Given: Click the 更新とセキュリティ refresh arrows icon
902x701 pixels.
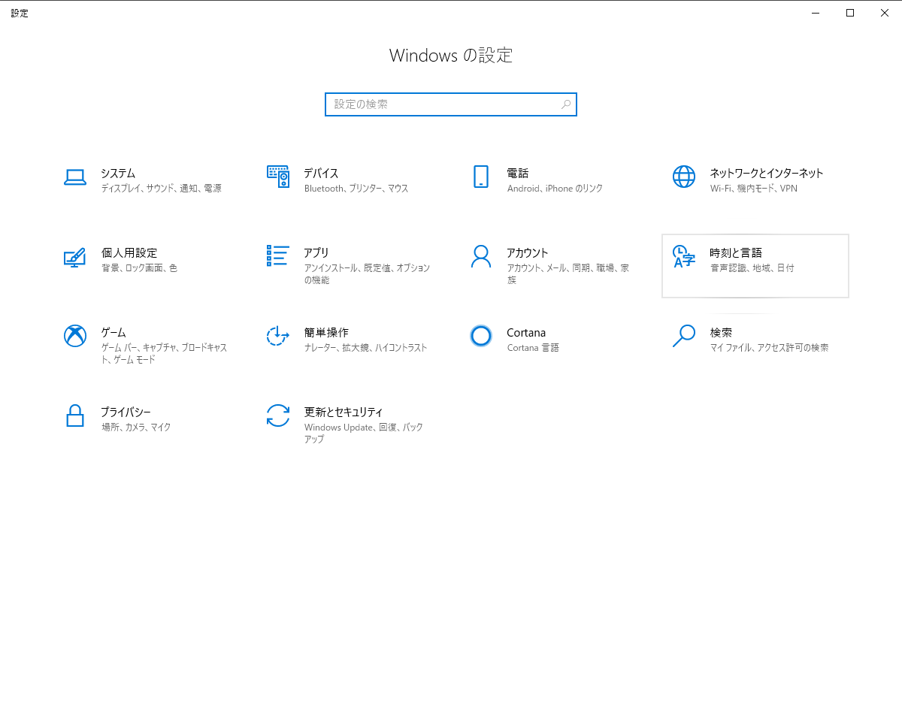Looking at the screenshot, I should [278, 415].
